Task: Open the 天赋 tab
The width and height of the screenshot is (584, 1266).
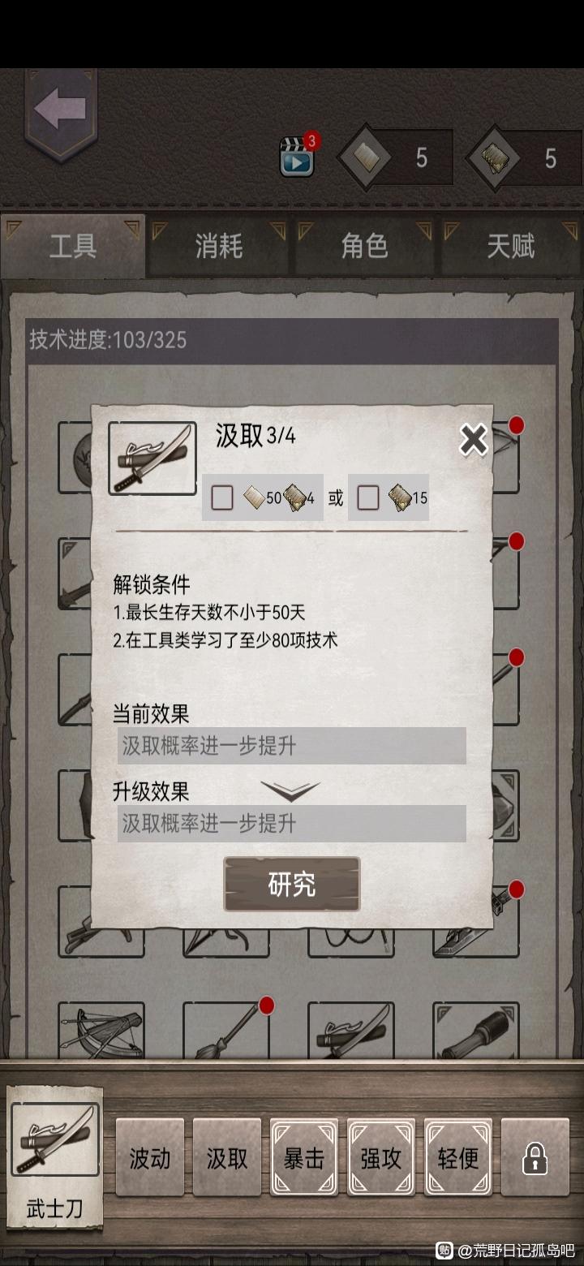Action: pyautogui.click(x=510, y=247)
